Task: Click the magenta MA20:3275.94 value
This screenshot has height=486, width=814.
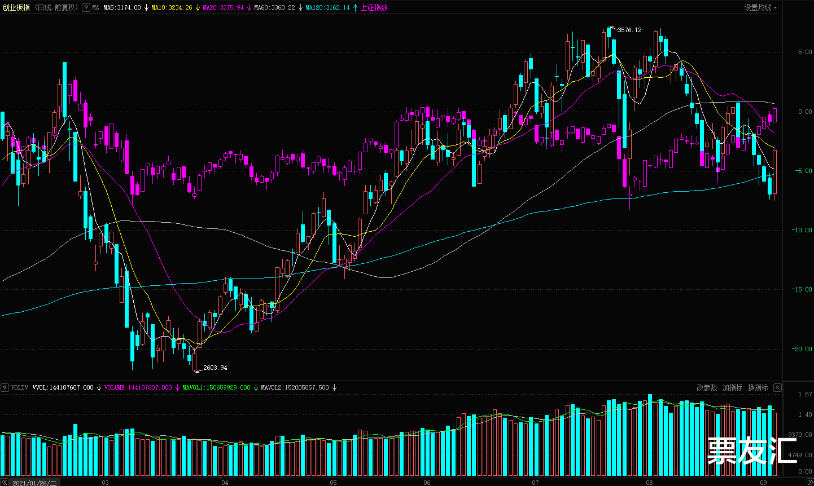Action: pos(223,8)
